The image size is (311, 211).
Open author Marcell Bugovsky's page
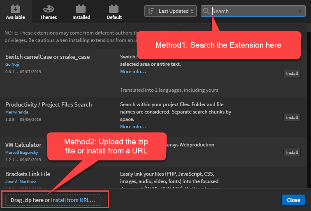tap(22, 153)
